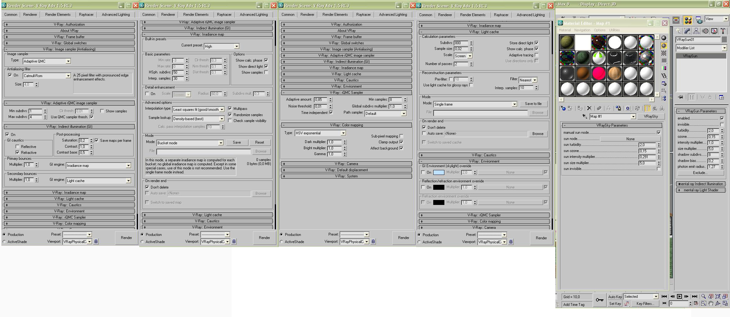Screen dimensions: 730x317
Task: Click the Get Material icon in Material Editor
Action: [563, 108]
